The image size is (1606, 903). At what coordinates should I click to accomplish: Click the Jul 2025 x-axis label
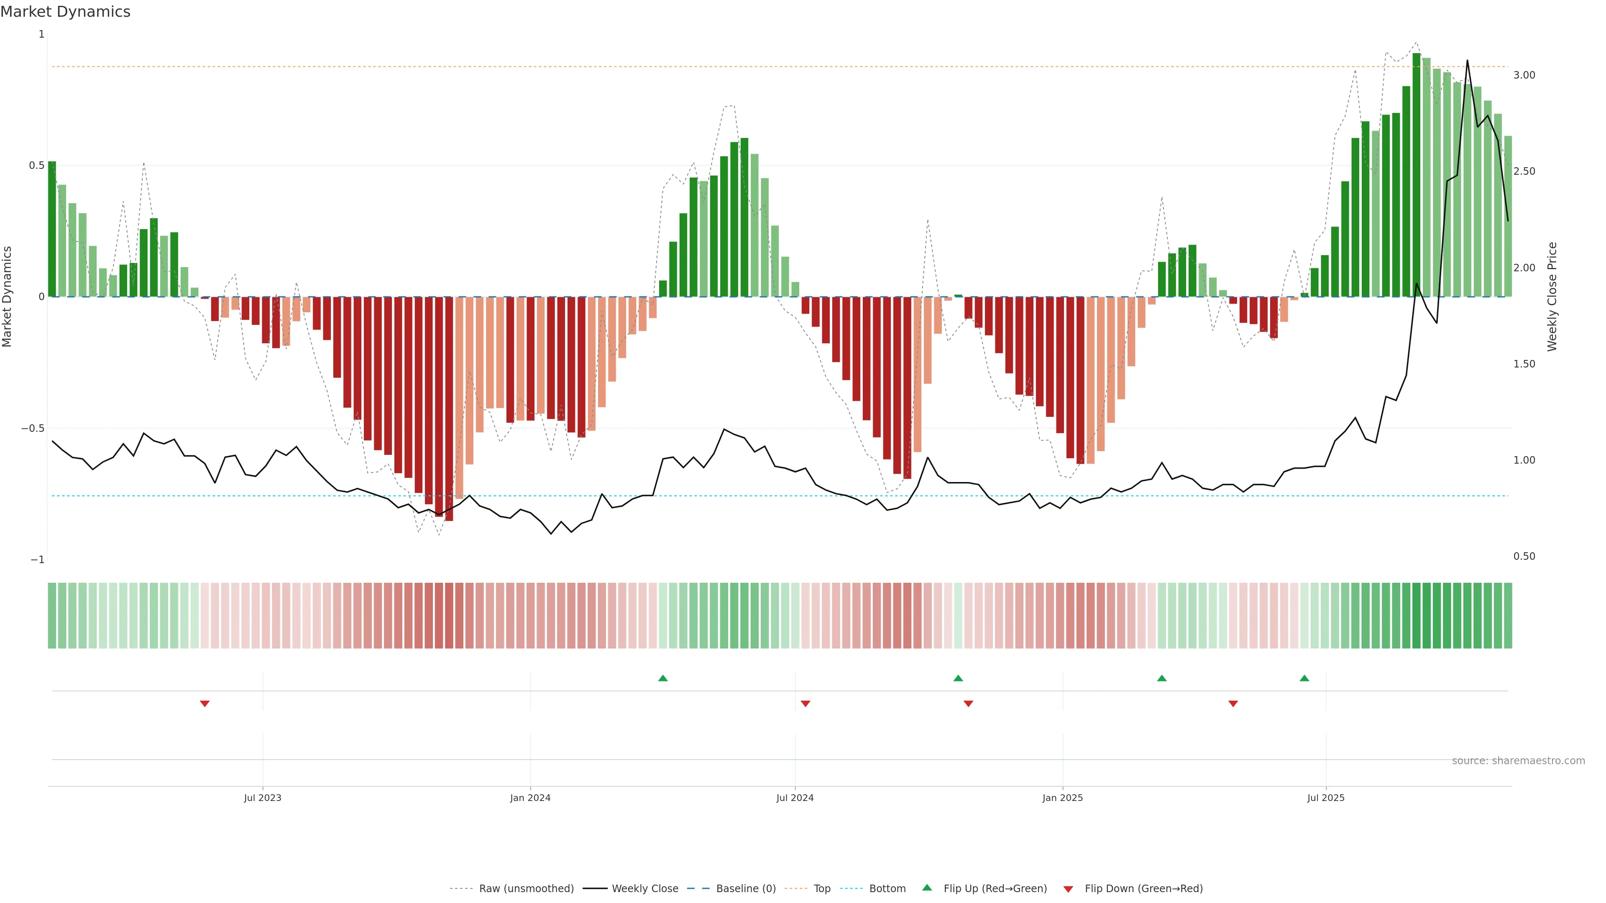(x=1325, y=798)
